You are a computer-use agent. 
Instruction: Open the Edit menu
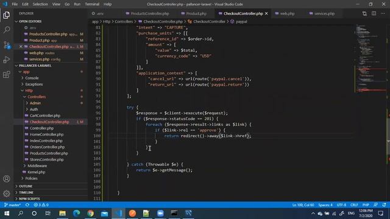(25, 4)
